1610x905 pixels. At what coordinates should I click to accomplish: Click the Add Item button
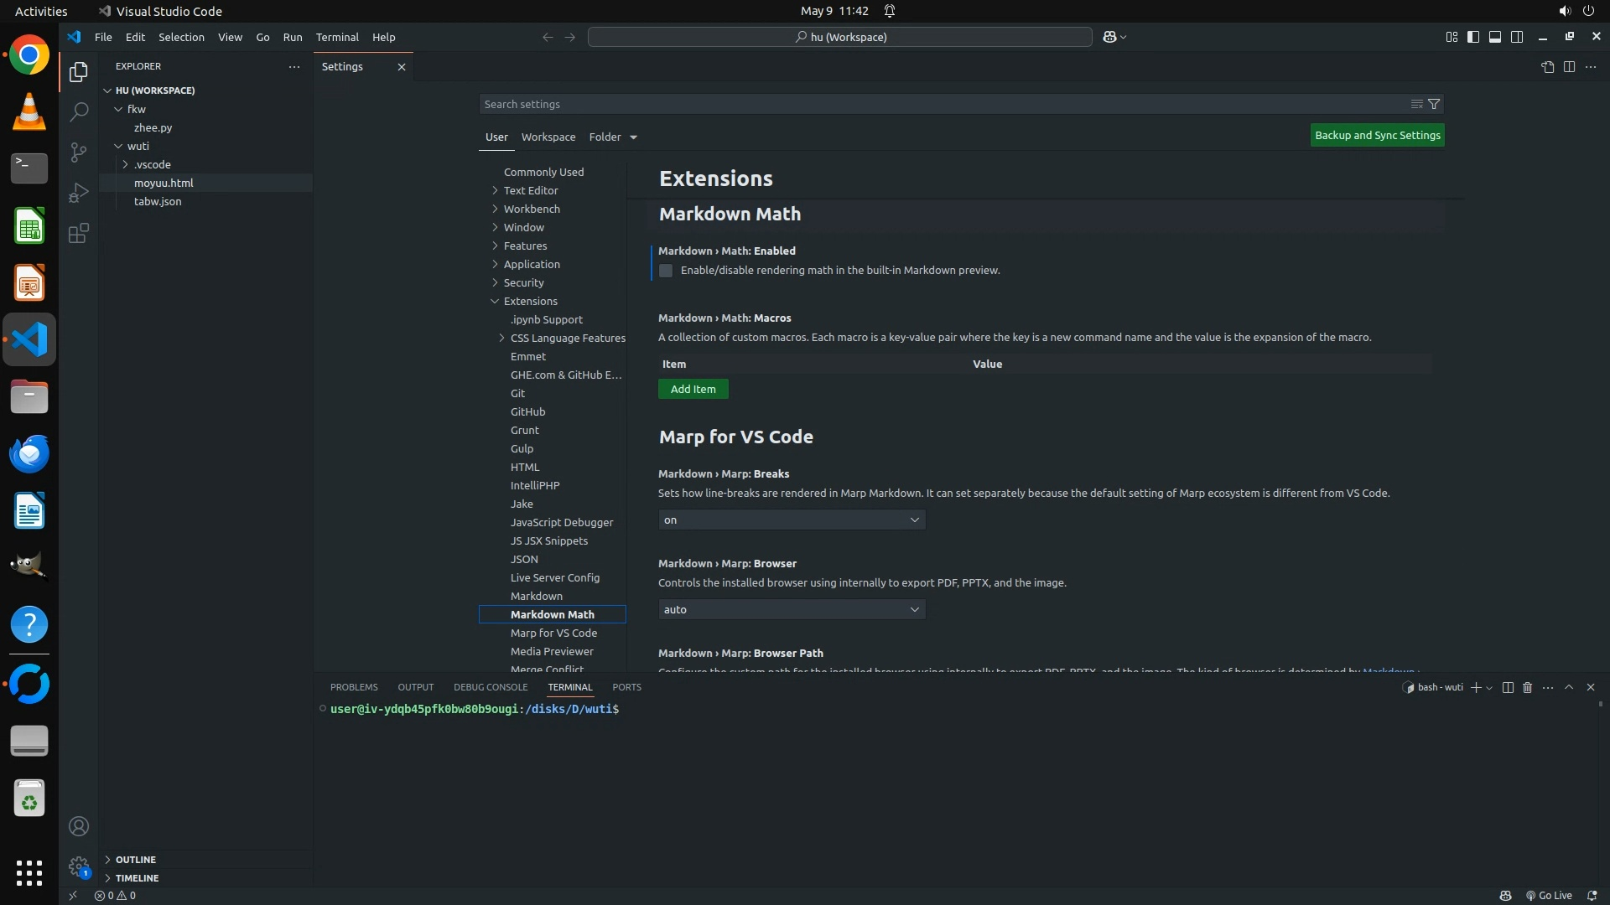693,389
